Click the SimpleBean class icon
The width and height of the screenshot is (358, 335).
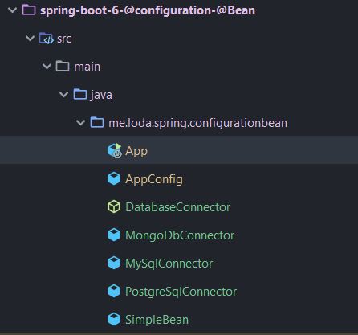click(x=114, y=319)
